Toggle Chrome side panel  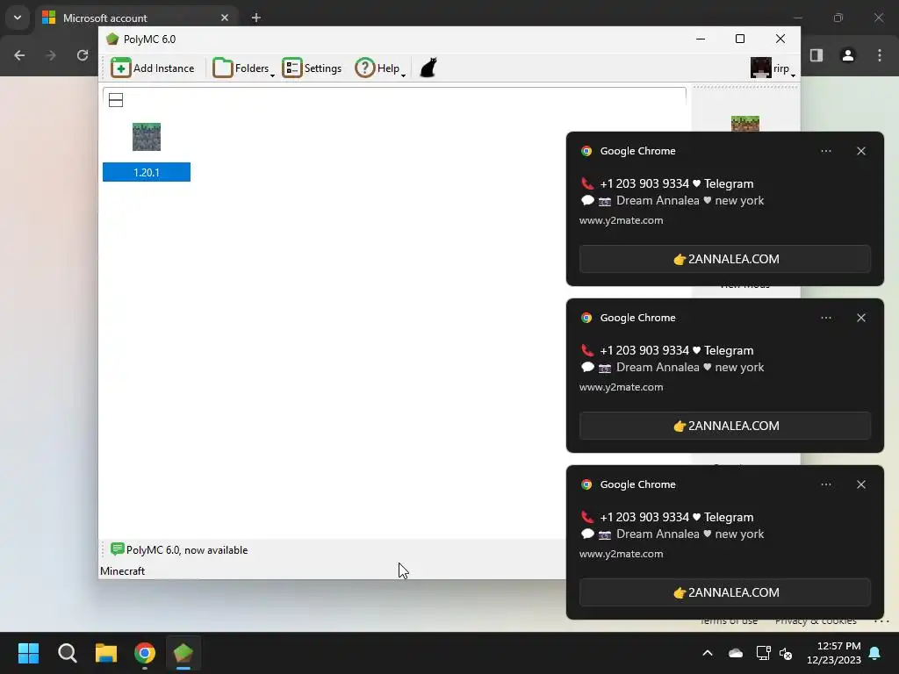coord(816,55)
